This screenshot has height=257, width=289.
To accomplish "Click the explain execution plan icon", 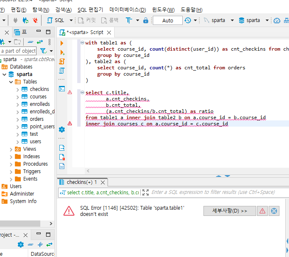I will pyautogui.click(x=62, y=71).
